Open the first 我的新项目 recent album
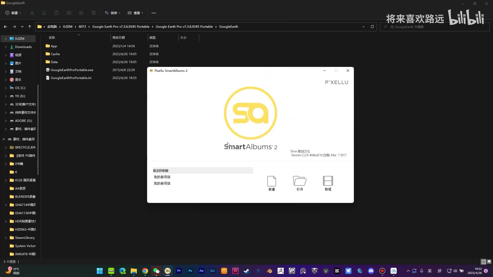493x277 pixels. click(162, 177)
